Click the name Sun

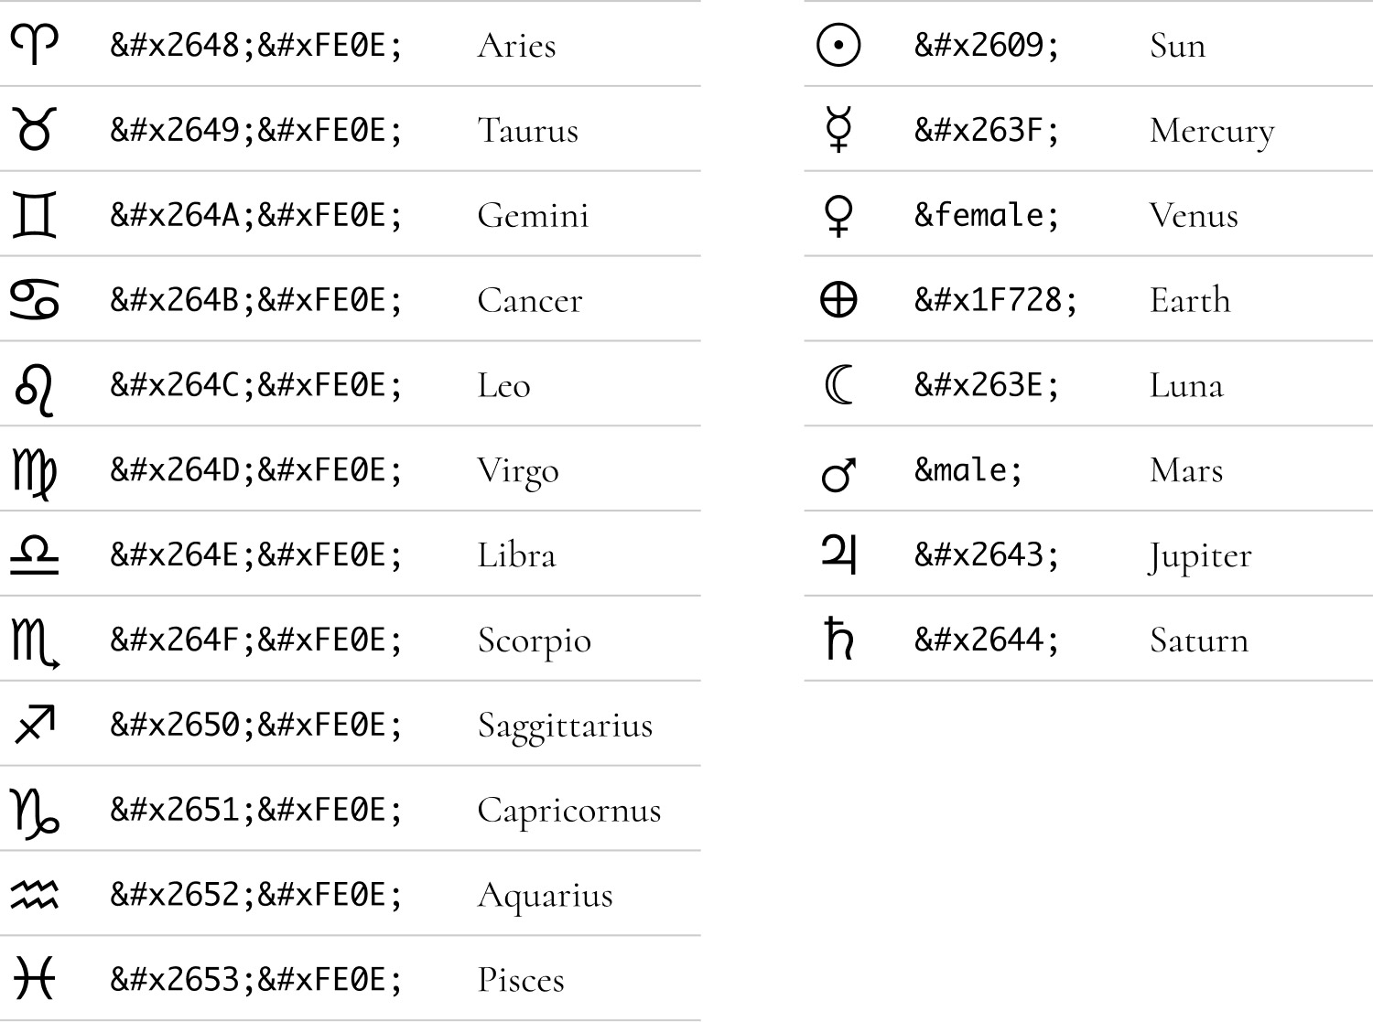pyautogui.click(x=1178, y=46)
